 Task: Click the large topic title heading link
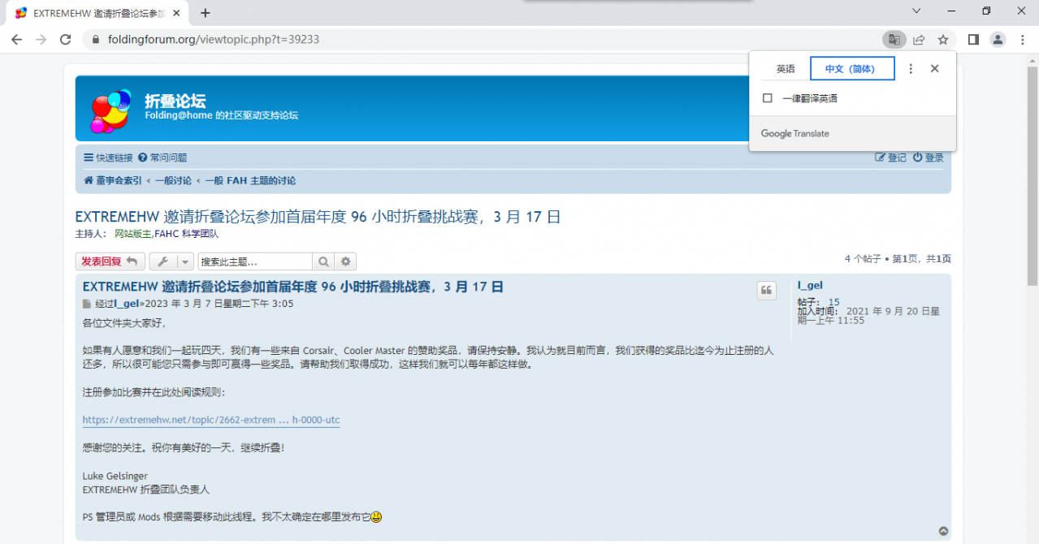[318, 217]
